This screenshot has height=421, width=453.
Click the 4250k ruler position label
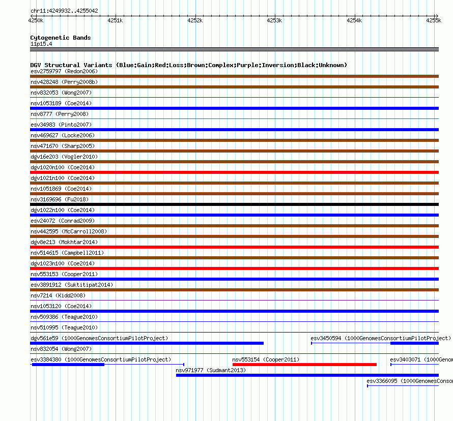(x=36, y=20)
